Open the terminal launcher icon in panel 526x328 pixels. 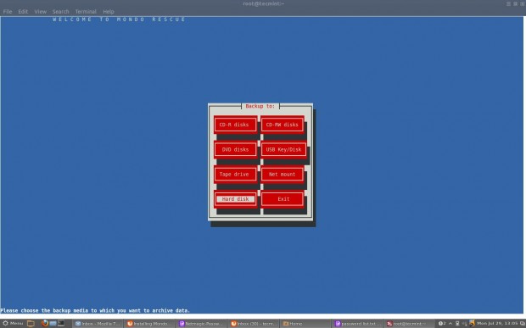[61, 323]
